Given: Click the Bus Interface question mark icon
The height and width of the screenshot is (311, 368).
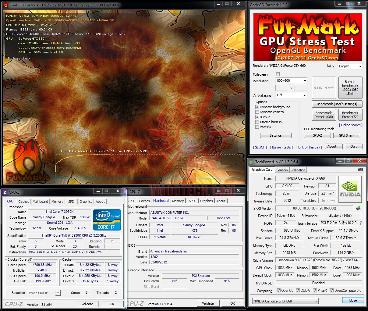Looking at the screenshot, I should click(361, 223).
